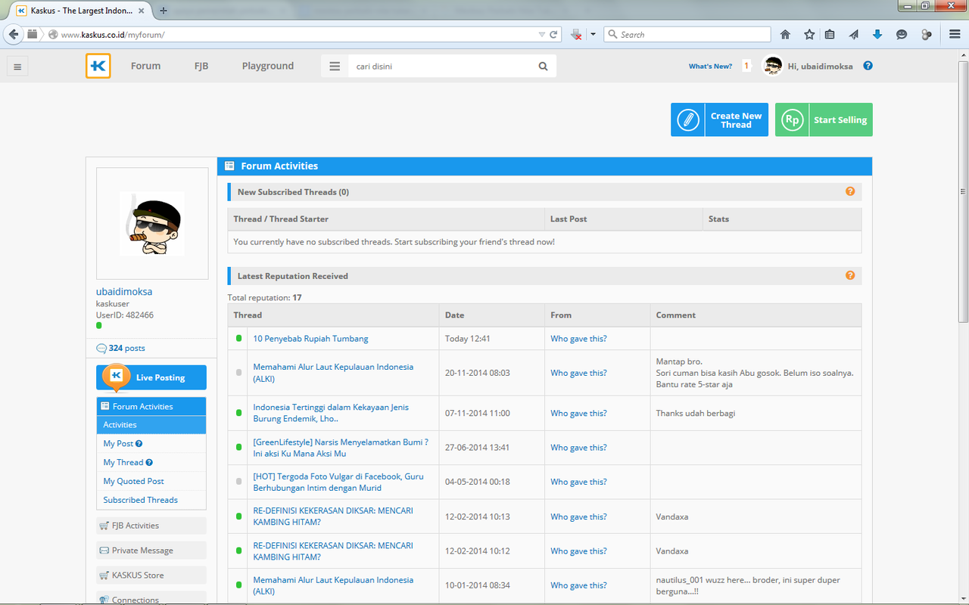The height and width of the screenshot is (605, 969).
Task: Click the speech bubble icon beside 324 posts
Action: [101, 348]
